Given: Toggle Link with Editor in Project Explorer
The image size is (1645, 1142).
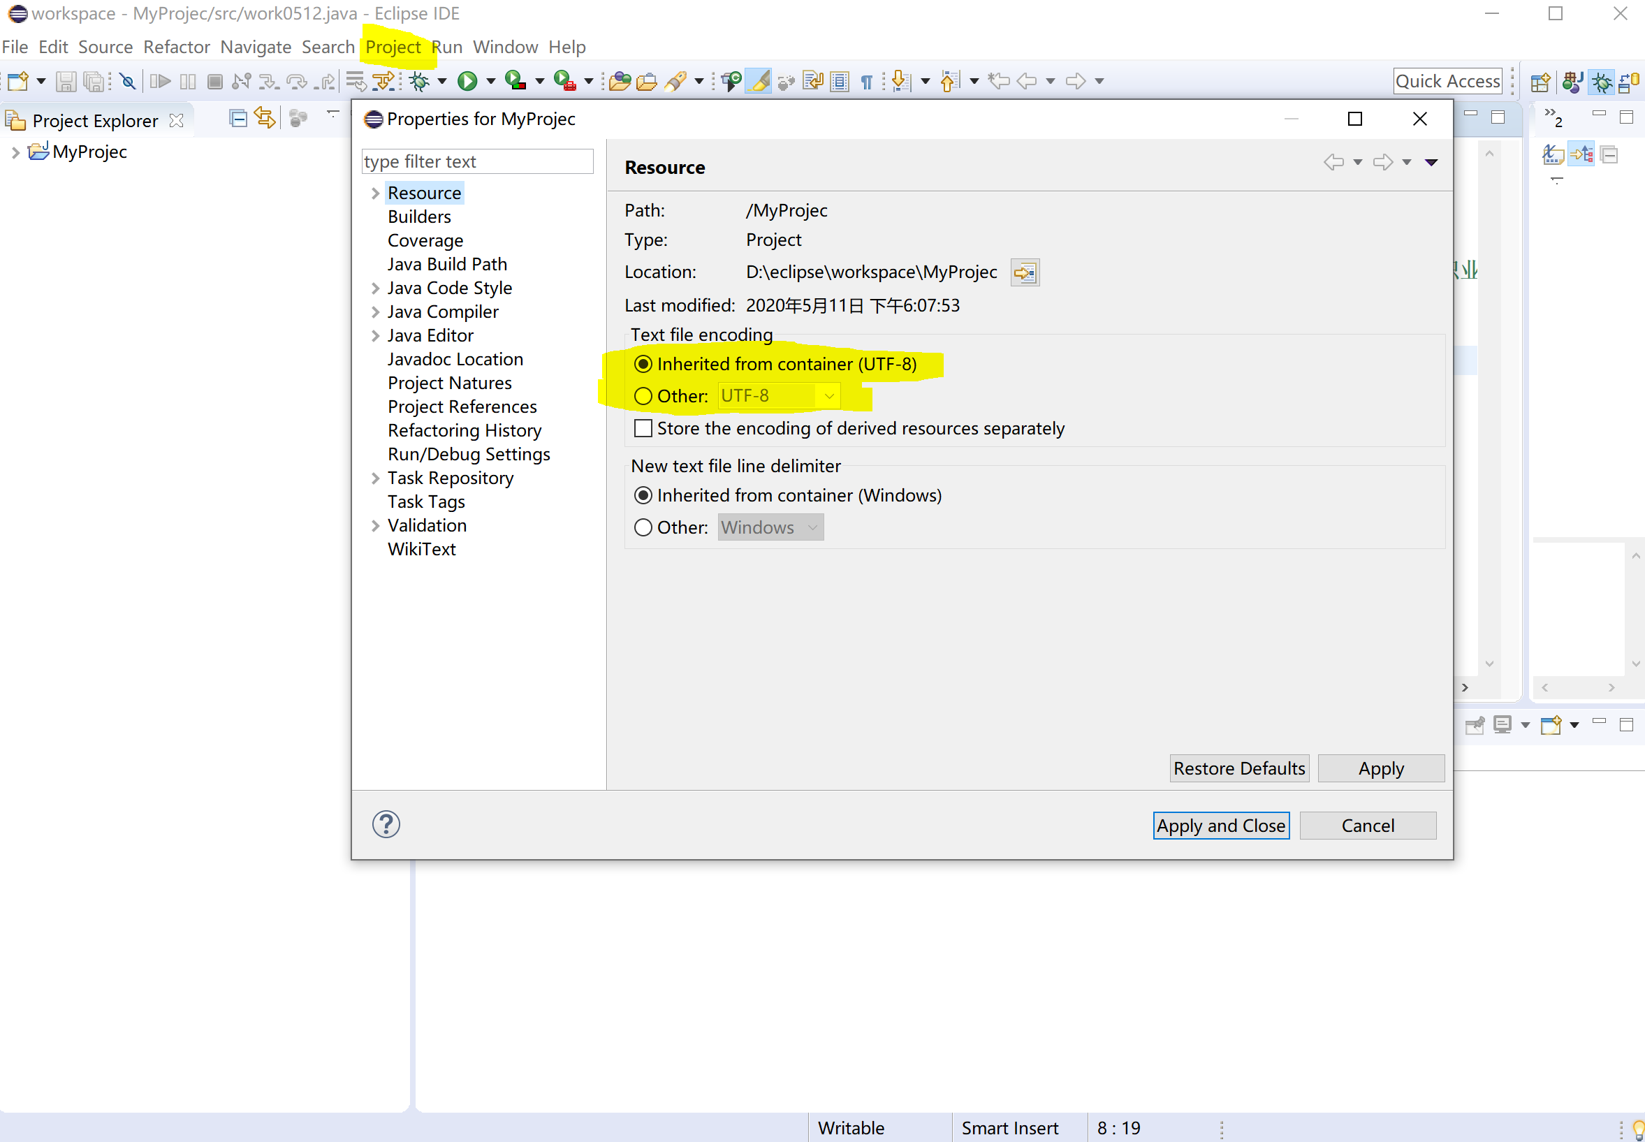Looking at the screenshot, I should (265, 119).
